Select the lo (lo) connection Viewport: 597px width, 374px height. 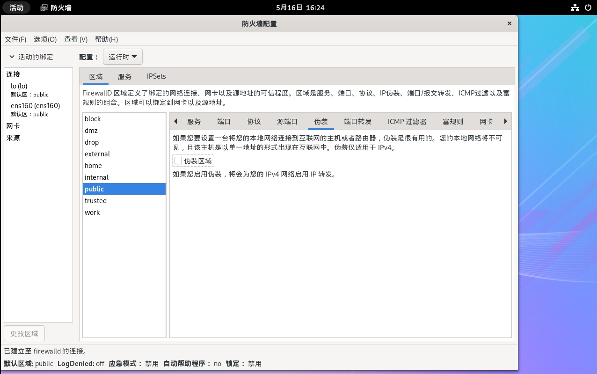pyautogui.click(x=38, y=90)
